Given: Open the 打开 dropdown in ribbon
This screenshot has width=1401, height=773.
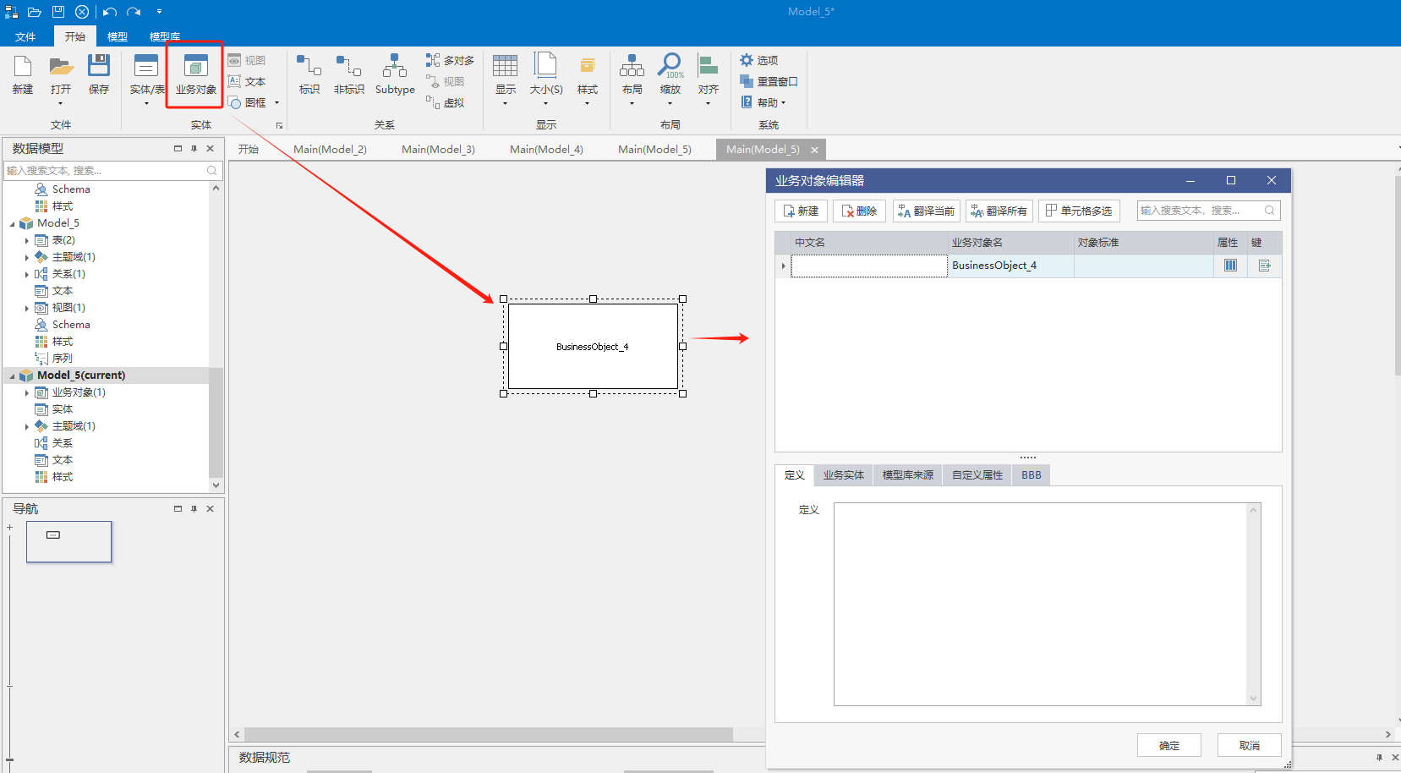Looking at the screenshot, I should coord(61,104).
